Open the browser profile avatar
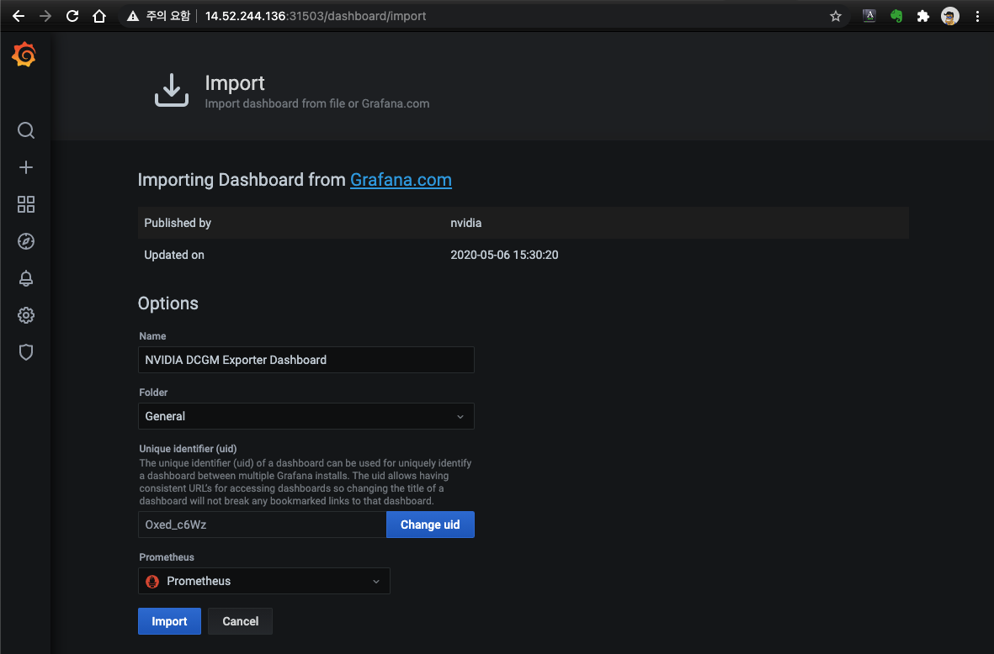994x654 pixels. 949,17
